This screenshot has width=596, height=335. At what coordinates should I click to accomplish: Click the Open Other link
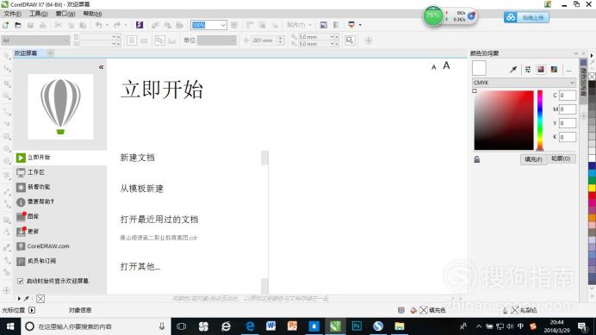(140, 267)
